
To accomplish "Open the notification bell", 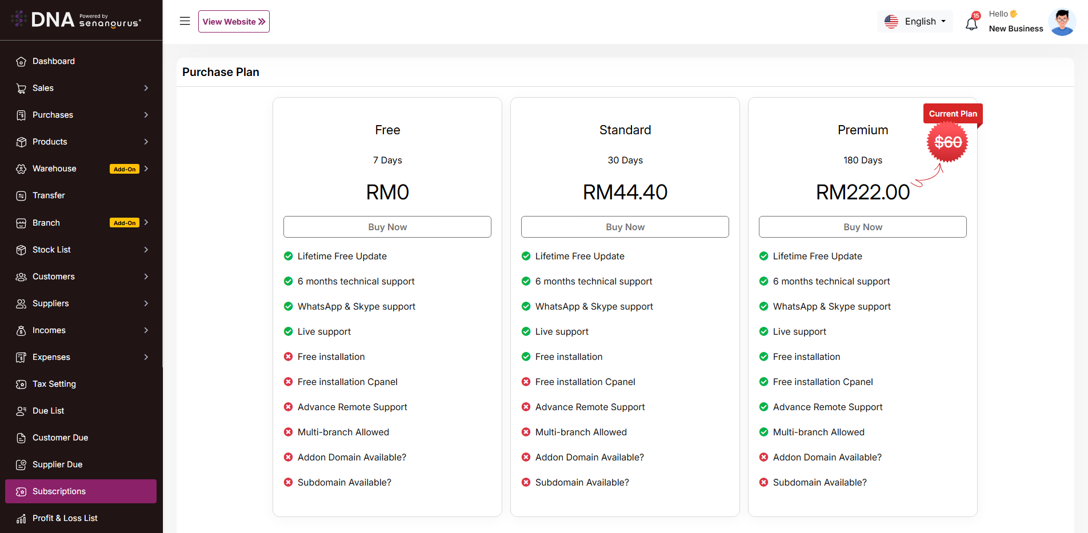I will coord(971,23).
